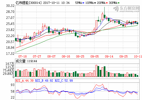Image resolution: width=142 pixels, height=100 pixels.
Task: Click the RSI_B:49.82 indicator label
Action: [44, 81]
